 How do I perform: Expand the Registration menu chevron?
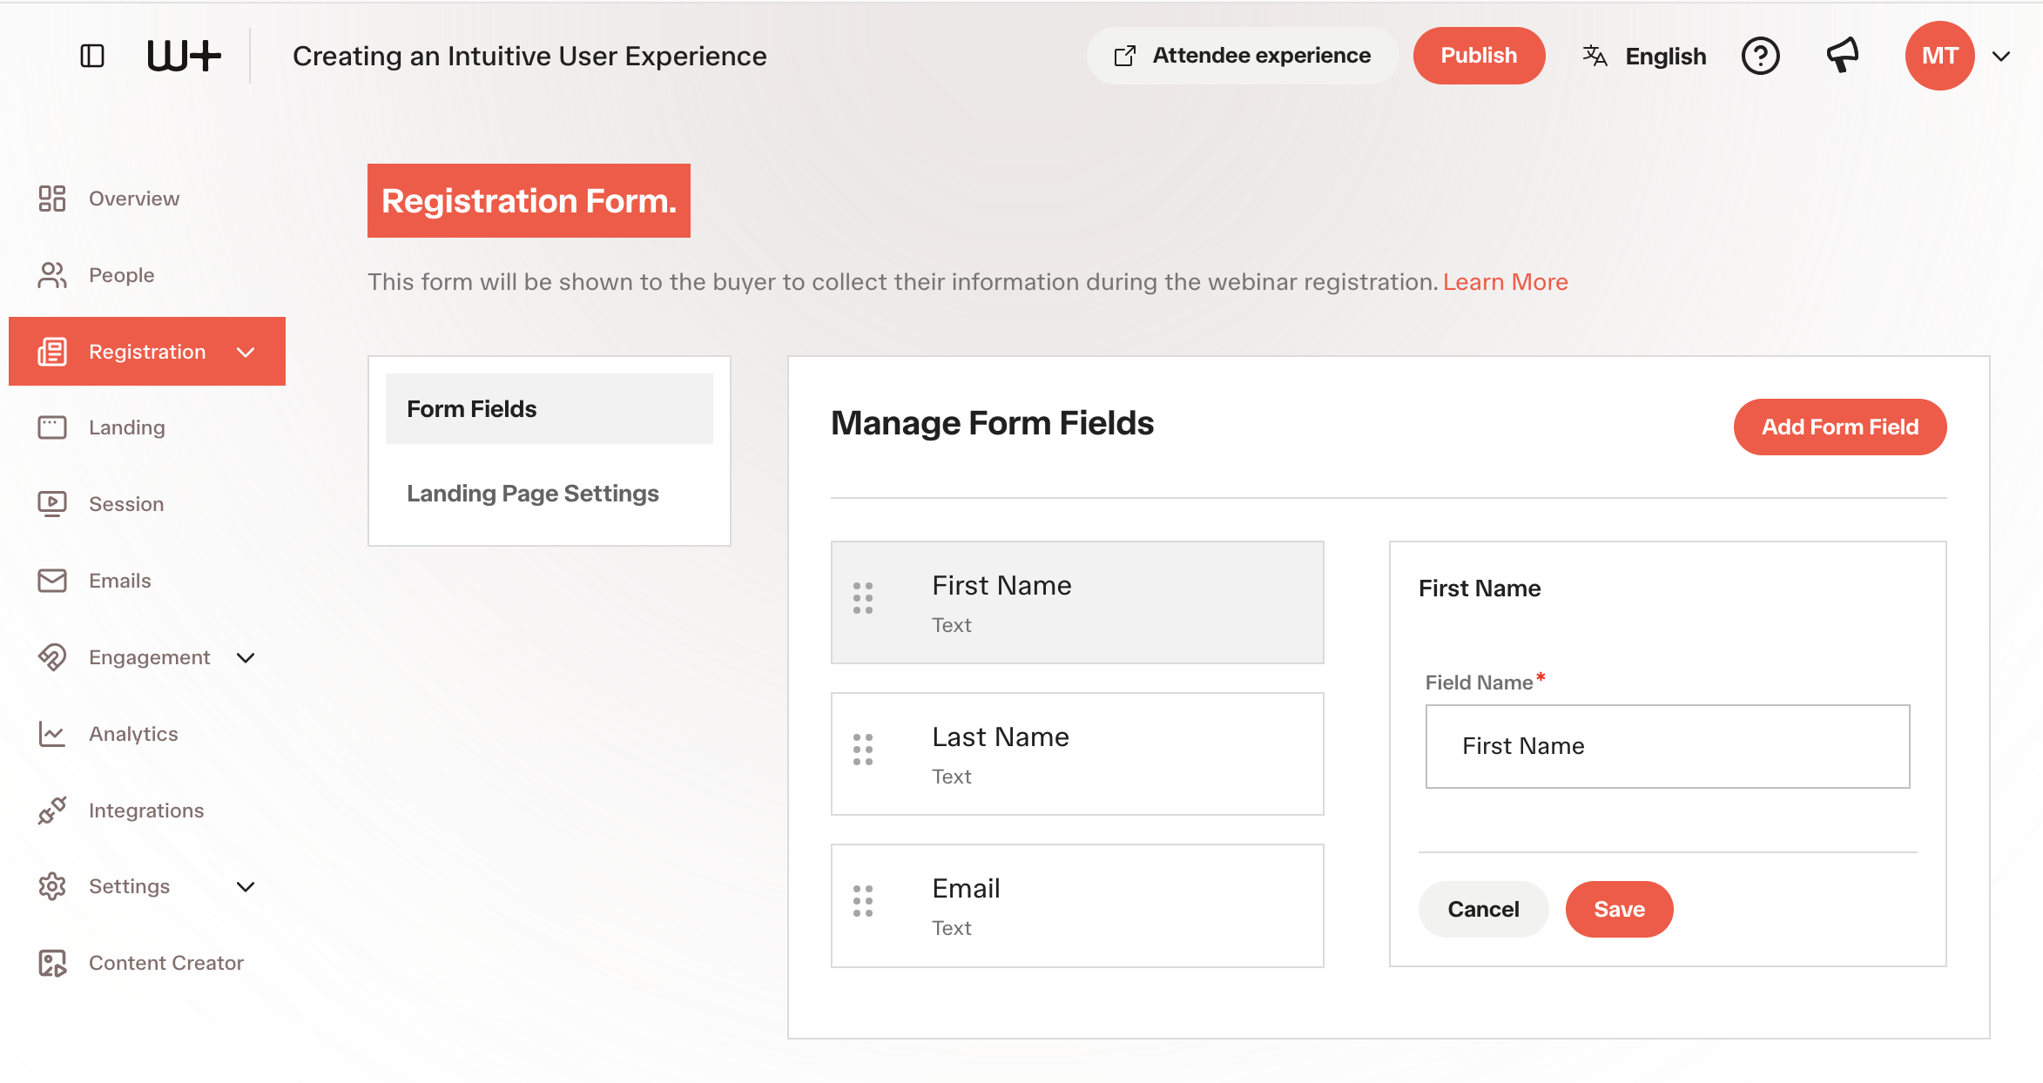point(246,352)
